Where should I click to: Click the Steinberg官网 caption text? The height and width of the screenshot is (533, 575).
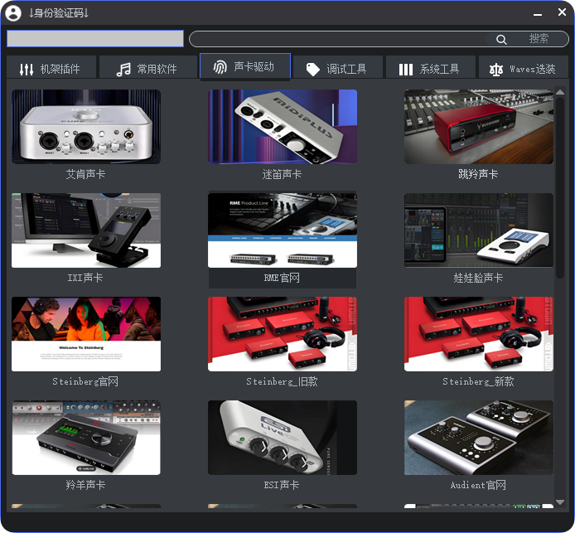[x=85, y=381]
